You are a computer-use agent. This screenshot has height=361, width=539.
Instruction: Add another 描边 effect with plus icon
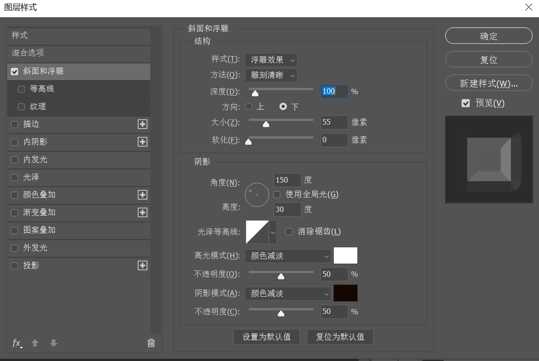(142, 124)
